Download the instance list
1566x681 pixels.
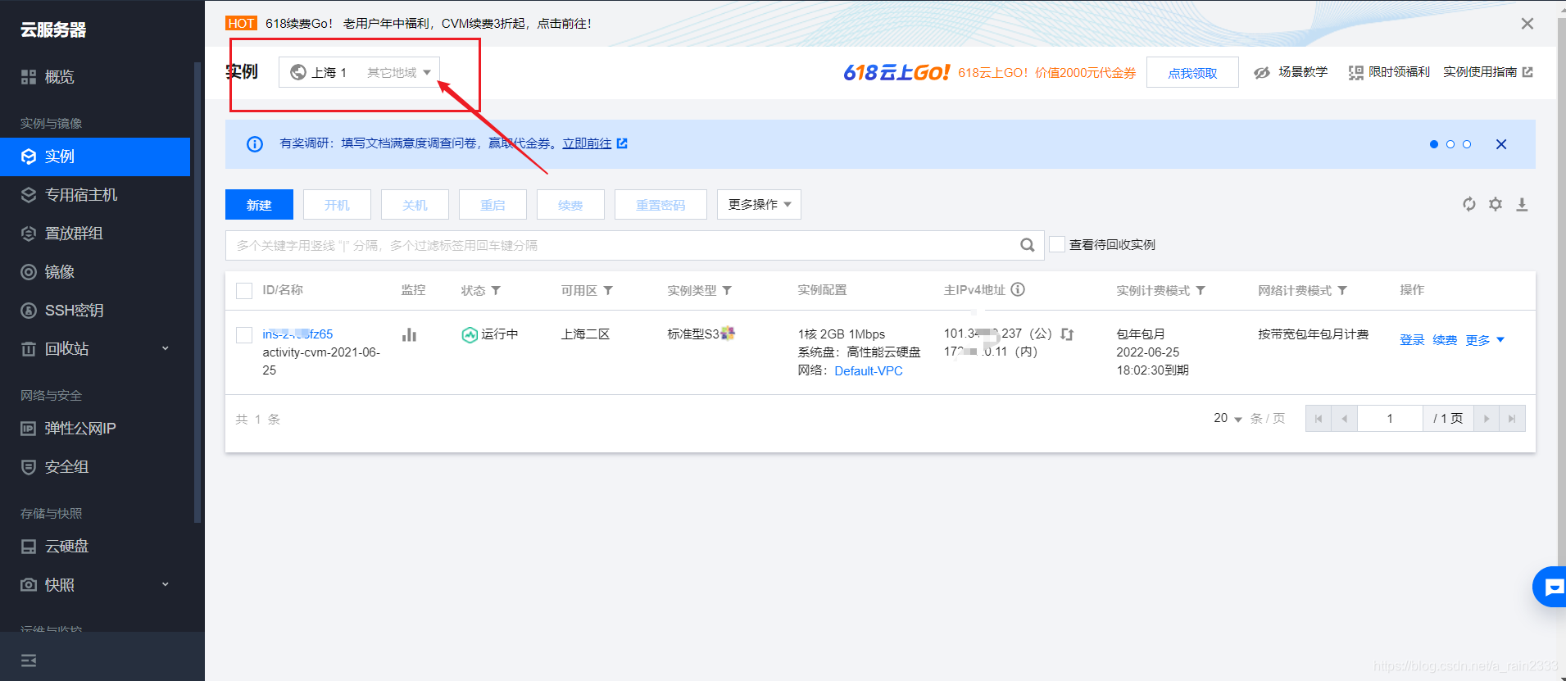(1522, 204)
